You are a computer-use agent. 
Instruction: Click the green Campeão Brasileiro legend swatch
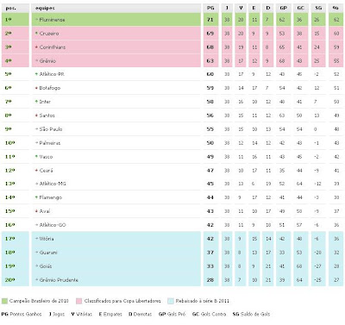4,301
